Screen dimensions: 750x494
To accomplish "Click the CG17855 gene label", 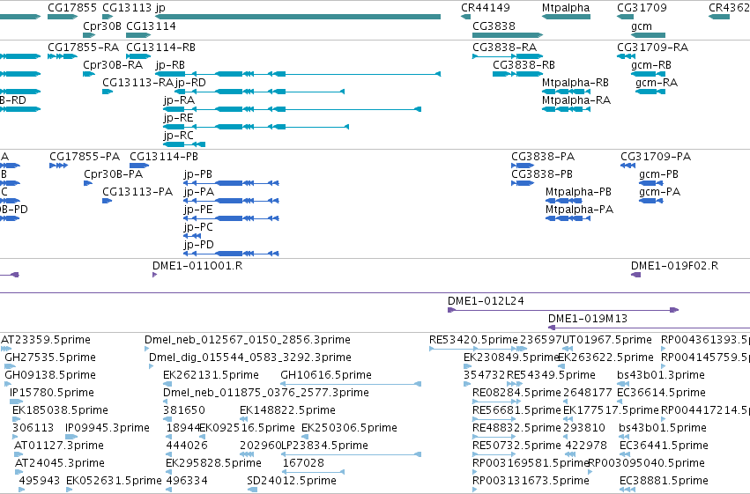I will coord(71,8).
